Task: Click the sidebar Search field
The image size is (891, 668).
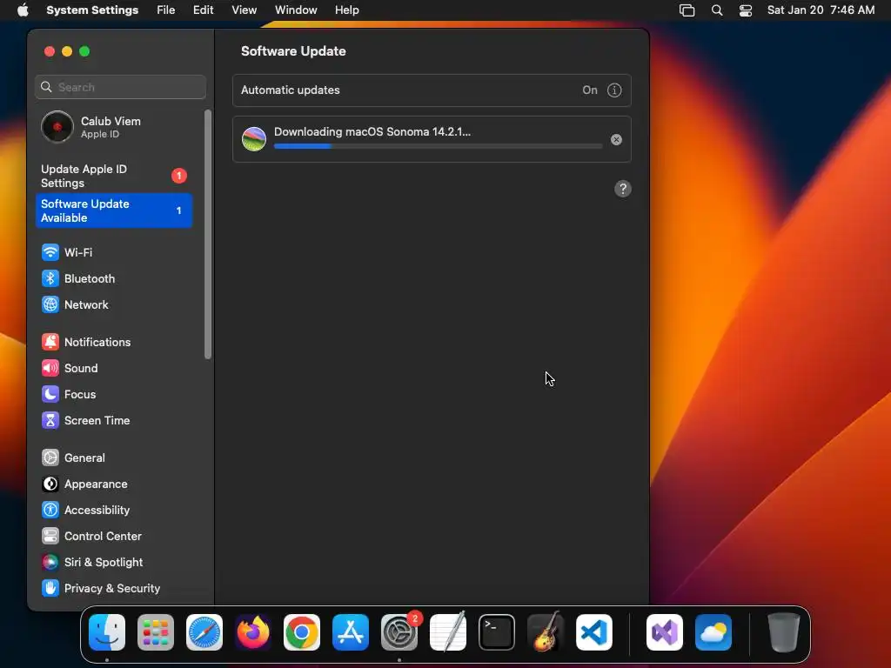Action: click(x=120, y=87)
